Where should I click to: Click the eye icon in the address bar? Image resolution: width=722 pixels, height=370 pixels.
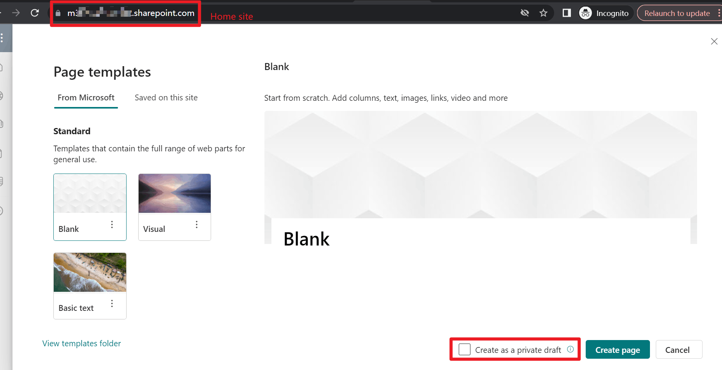[525, 12]
